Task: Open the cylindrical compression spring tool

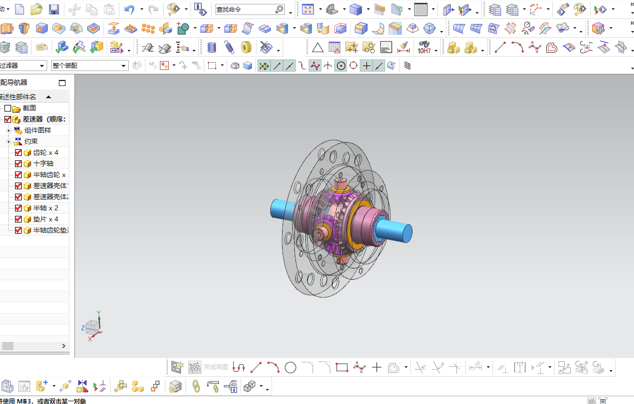Action: [212, 48]
